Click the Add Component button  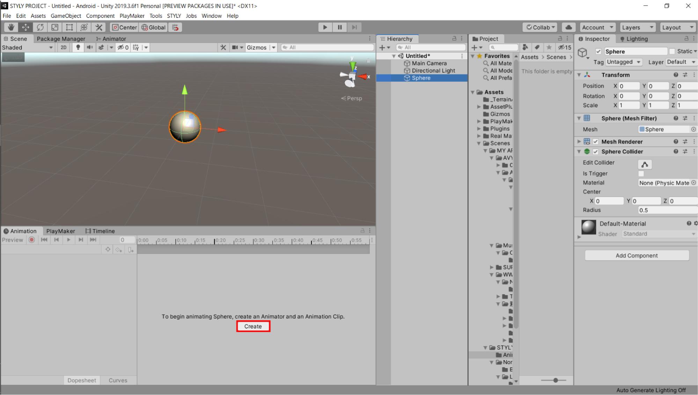[x=637, y=256]
